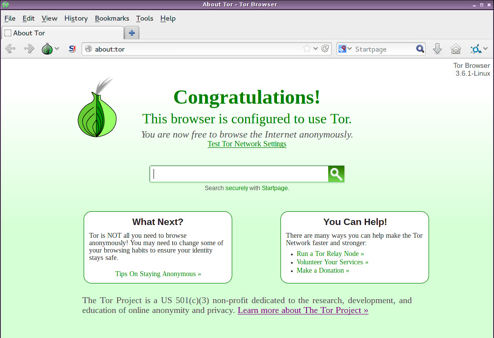494x338 pixels.
Task: Go forward with the forward arrow button
Action: (29, 49)
